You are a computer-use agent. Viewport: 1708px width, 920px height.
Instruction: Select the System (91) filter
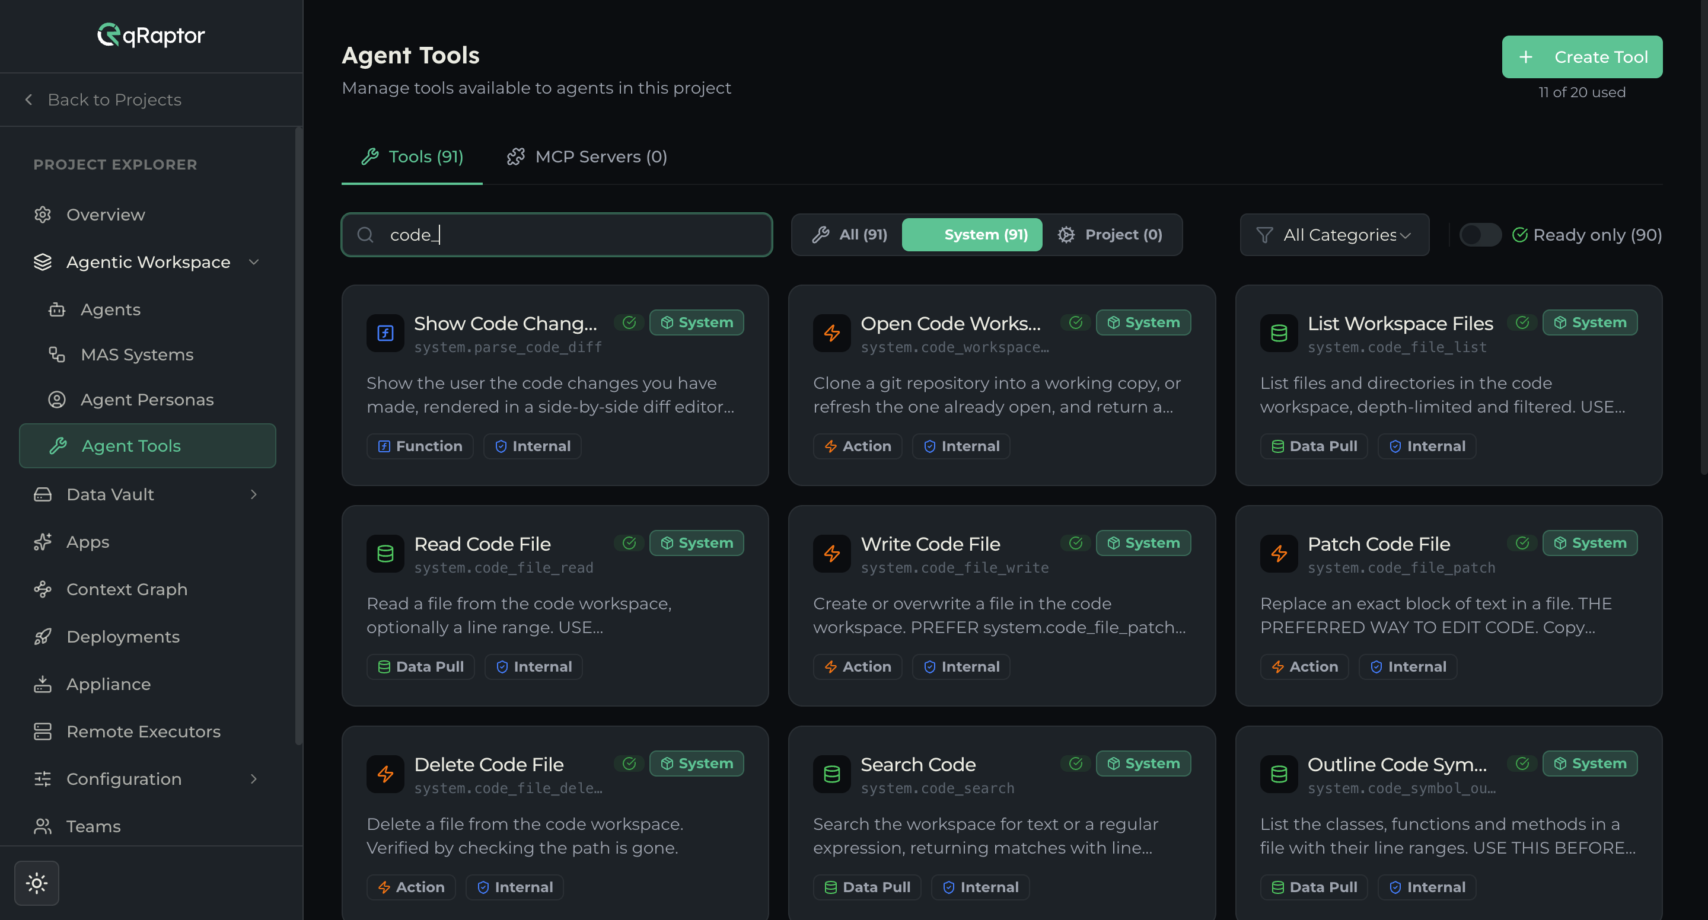972,235
